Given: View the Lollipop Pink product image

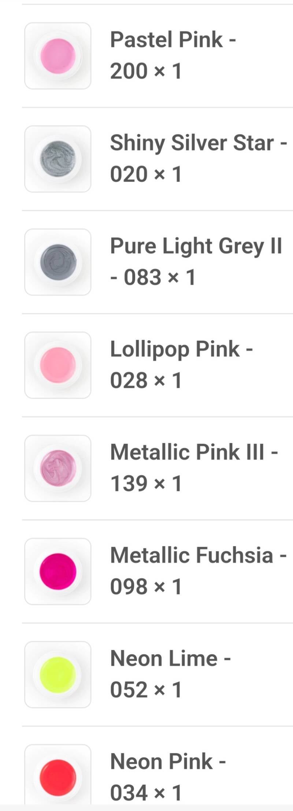Looking at the screenshot, I should [58, 365].
